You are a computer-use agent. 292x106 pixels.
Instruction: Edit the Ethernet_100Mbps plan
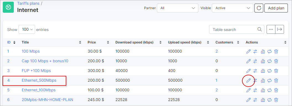(248, 90)
